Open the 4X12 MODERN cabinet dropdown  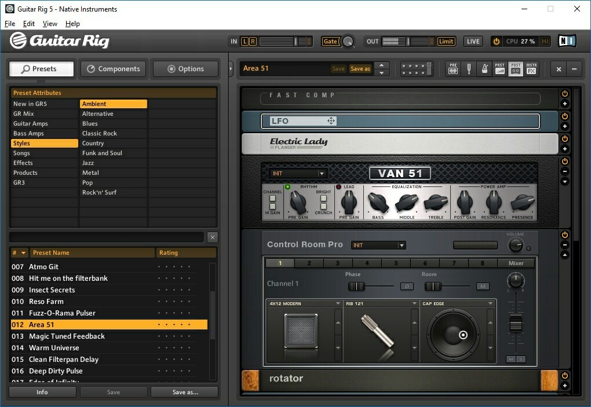338,303
